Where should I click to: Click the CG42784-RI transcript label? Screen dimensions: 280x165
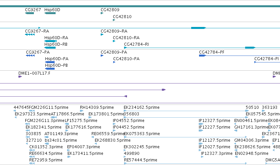coord(137,44)
